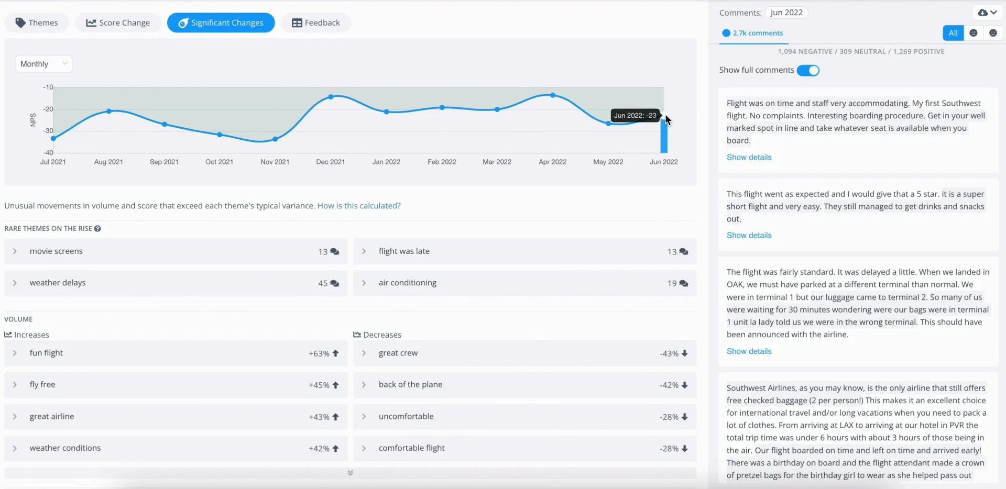This screenshot has width=1006, height=489.
Task: Show details for first Southwest flight comment
Action: click(x=749, y=157)
